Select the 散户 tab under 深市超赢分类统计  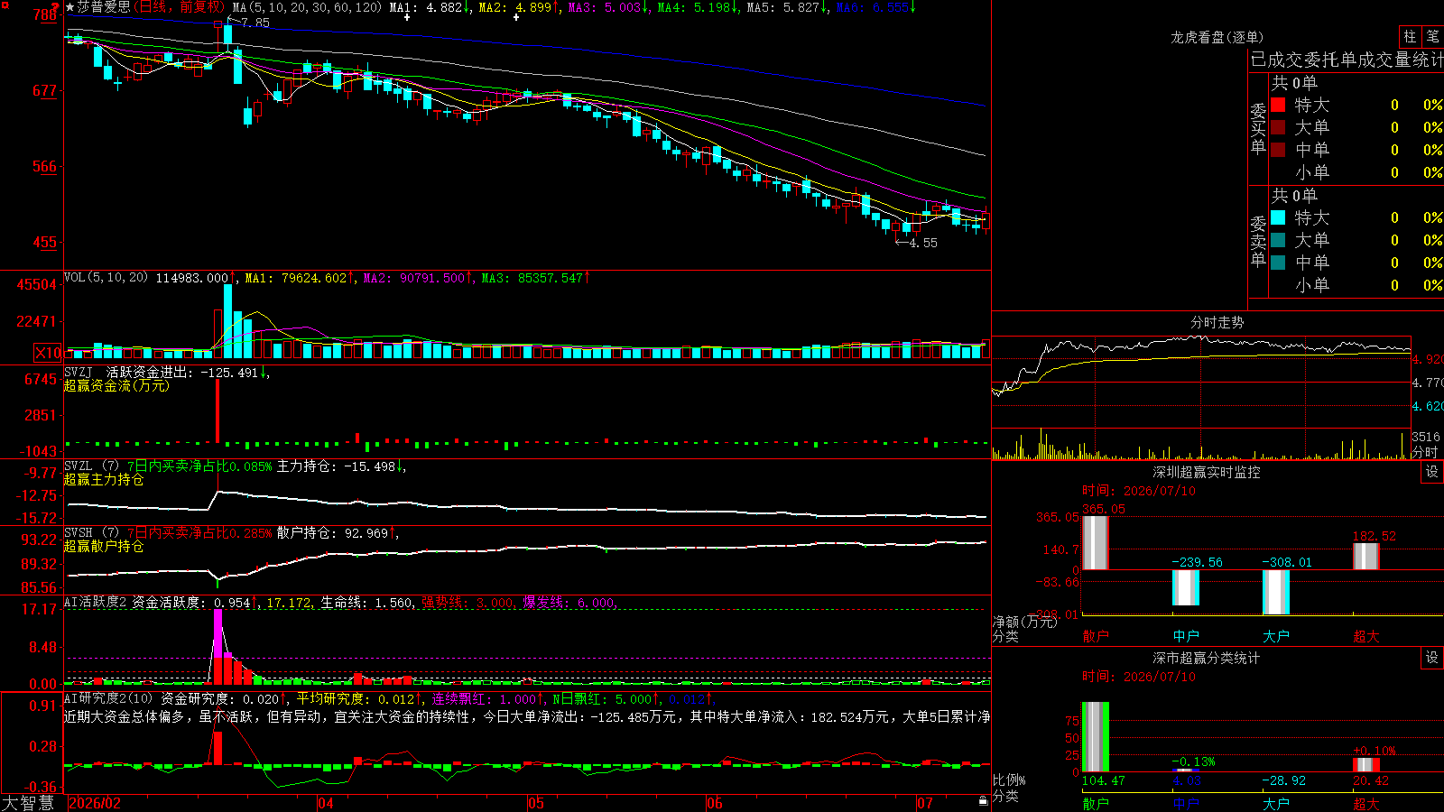(1096, 804)
